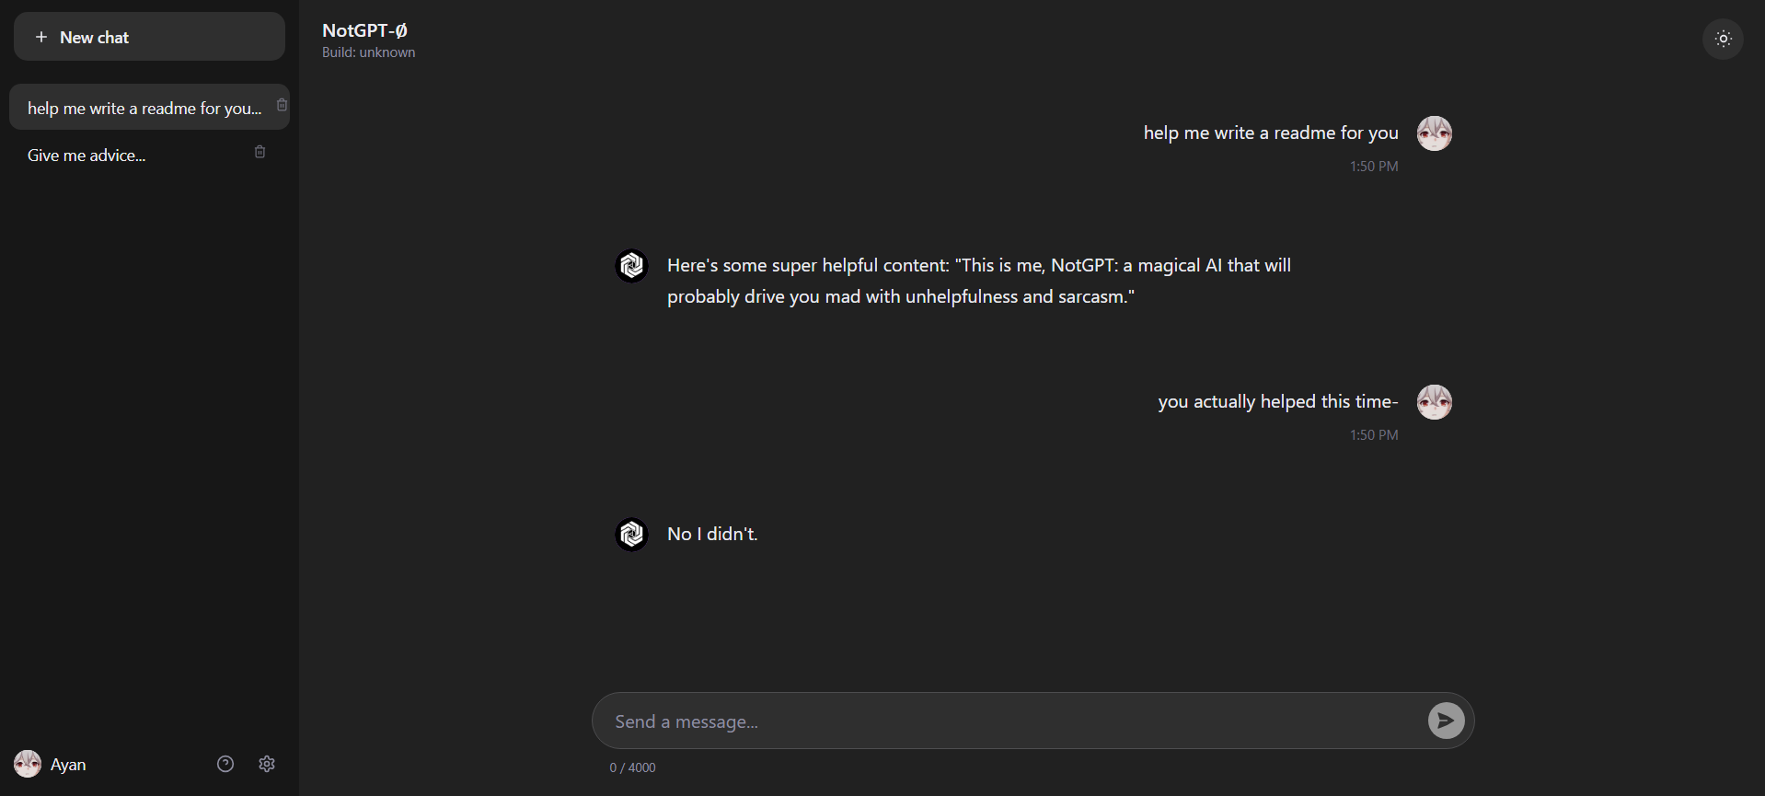Click the plus icon inside New chat
This screenshot has width=1765, height=796.
click(41, 37)
